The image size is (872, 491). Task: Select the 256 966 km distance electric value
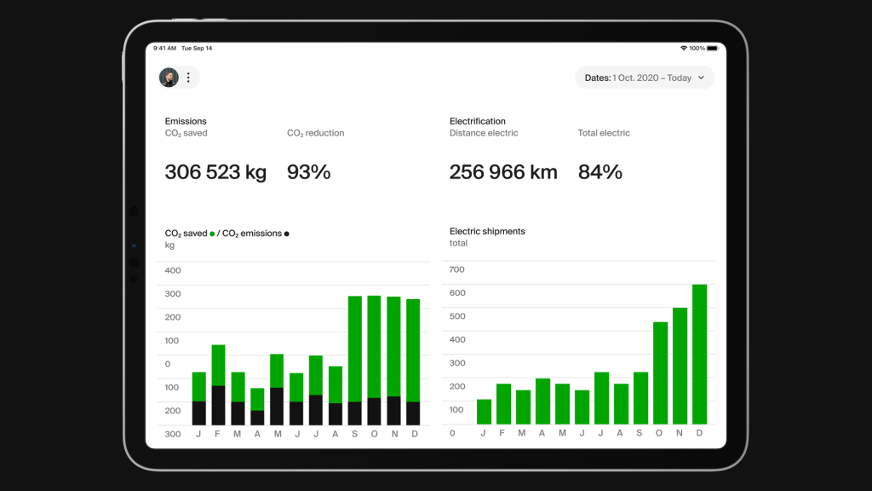click(x=503, y=172)
